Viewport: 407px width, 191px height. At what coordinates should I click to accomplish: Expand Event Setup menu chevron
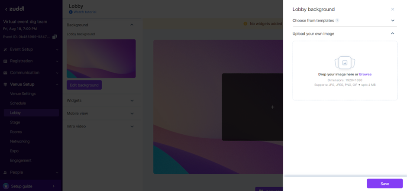(57, 49)
